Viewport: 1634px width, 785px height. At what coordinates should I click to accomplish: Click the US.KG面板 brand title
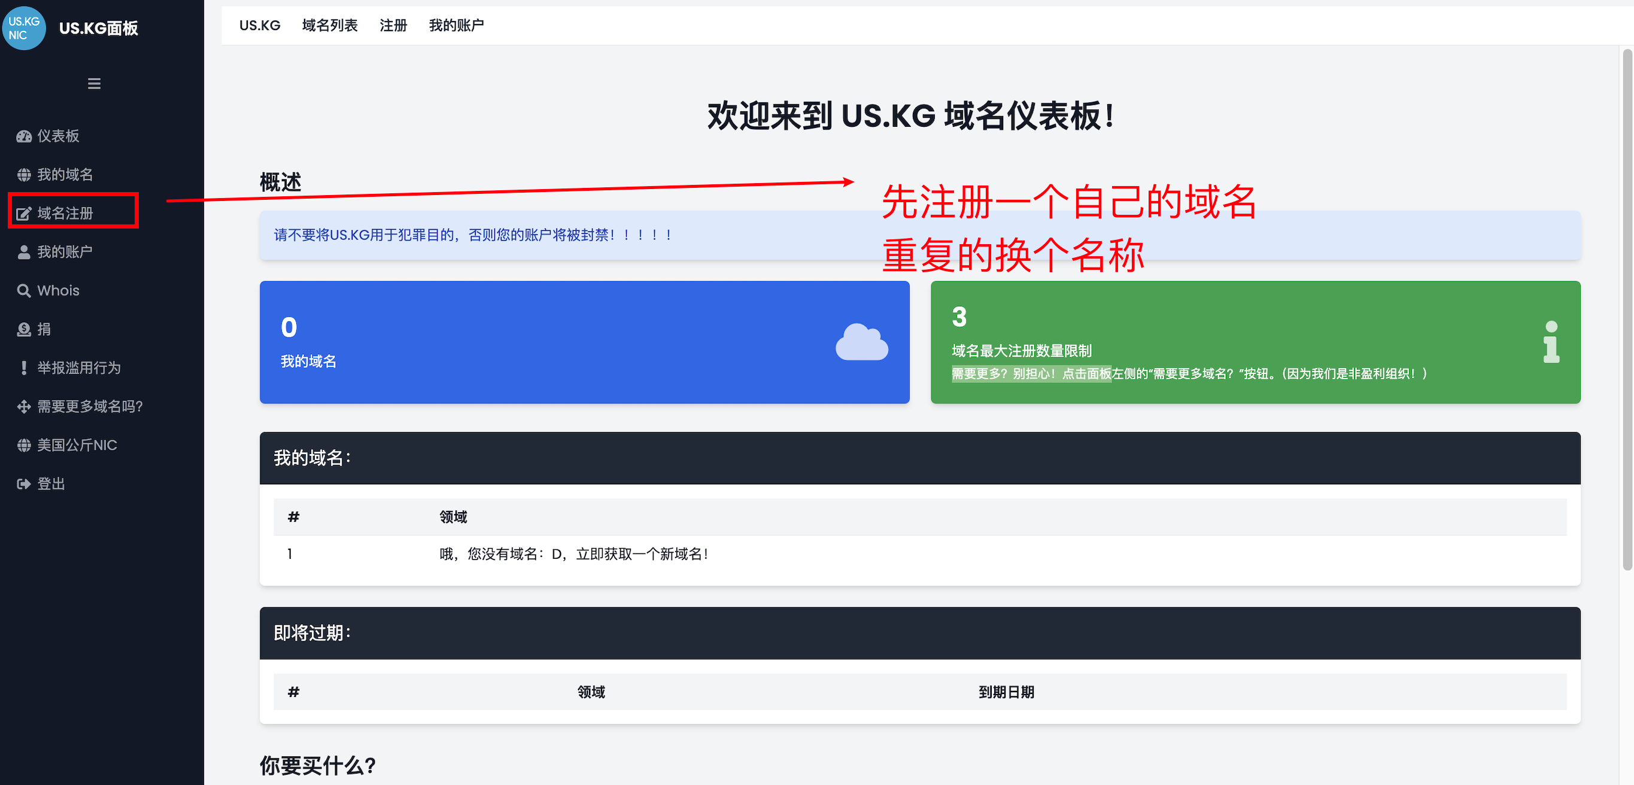98,29
